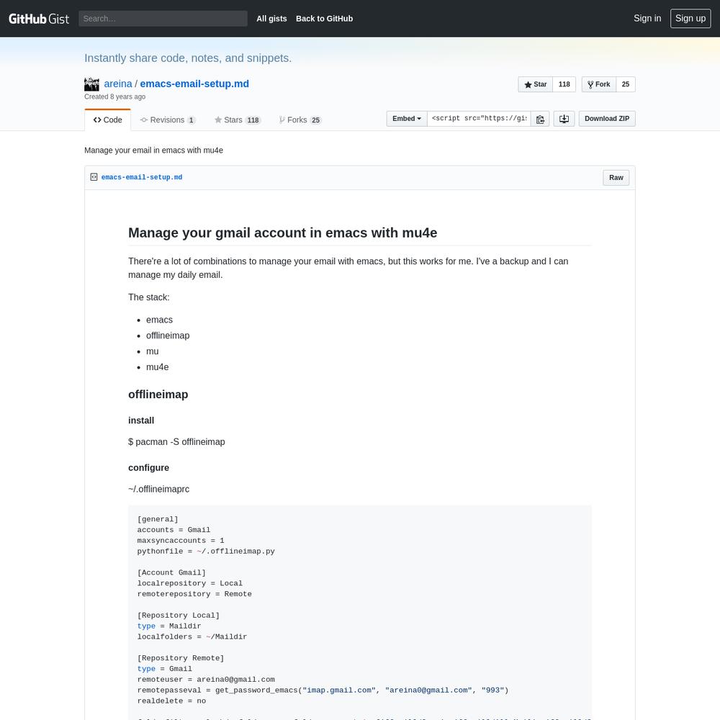Click the 'offlineimap' section heading
Viewport: 720px width, 720px height.
click(158, 395)
